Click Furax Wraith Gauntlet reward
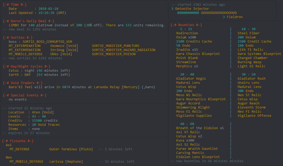The width and height of the screenshot is (283, 166). point(197,149)
